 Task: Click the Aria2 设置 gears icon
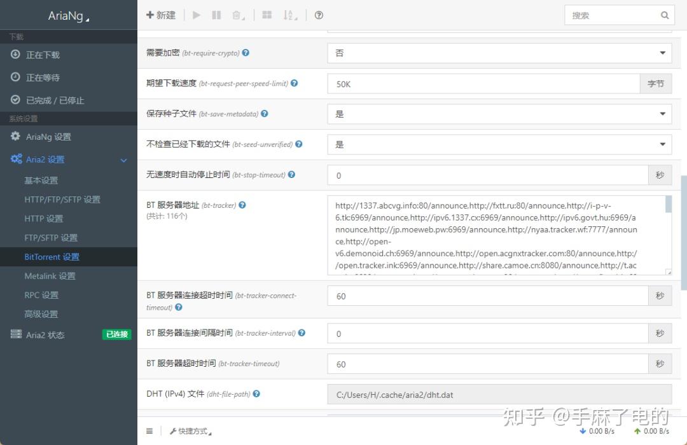click(16, 159)
